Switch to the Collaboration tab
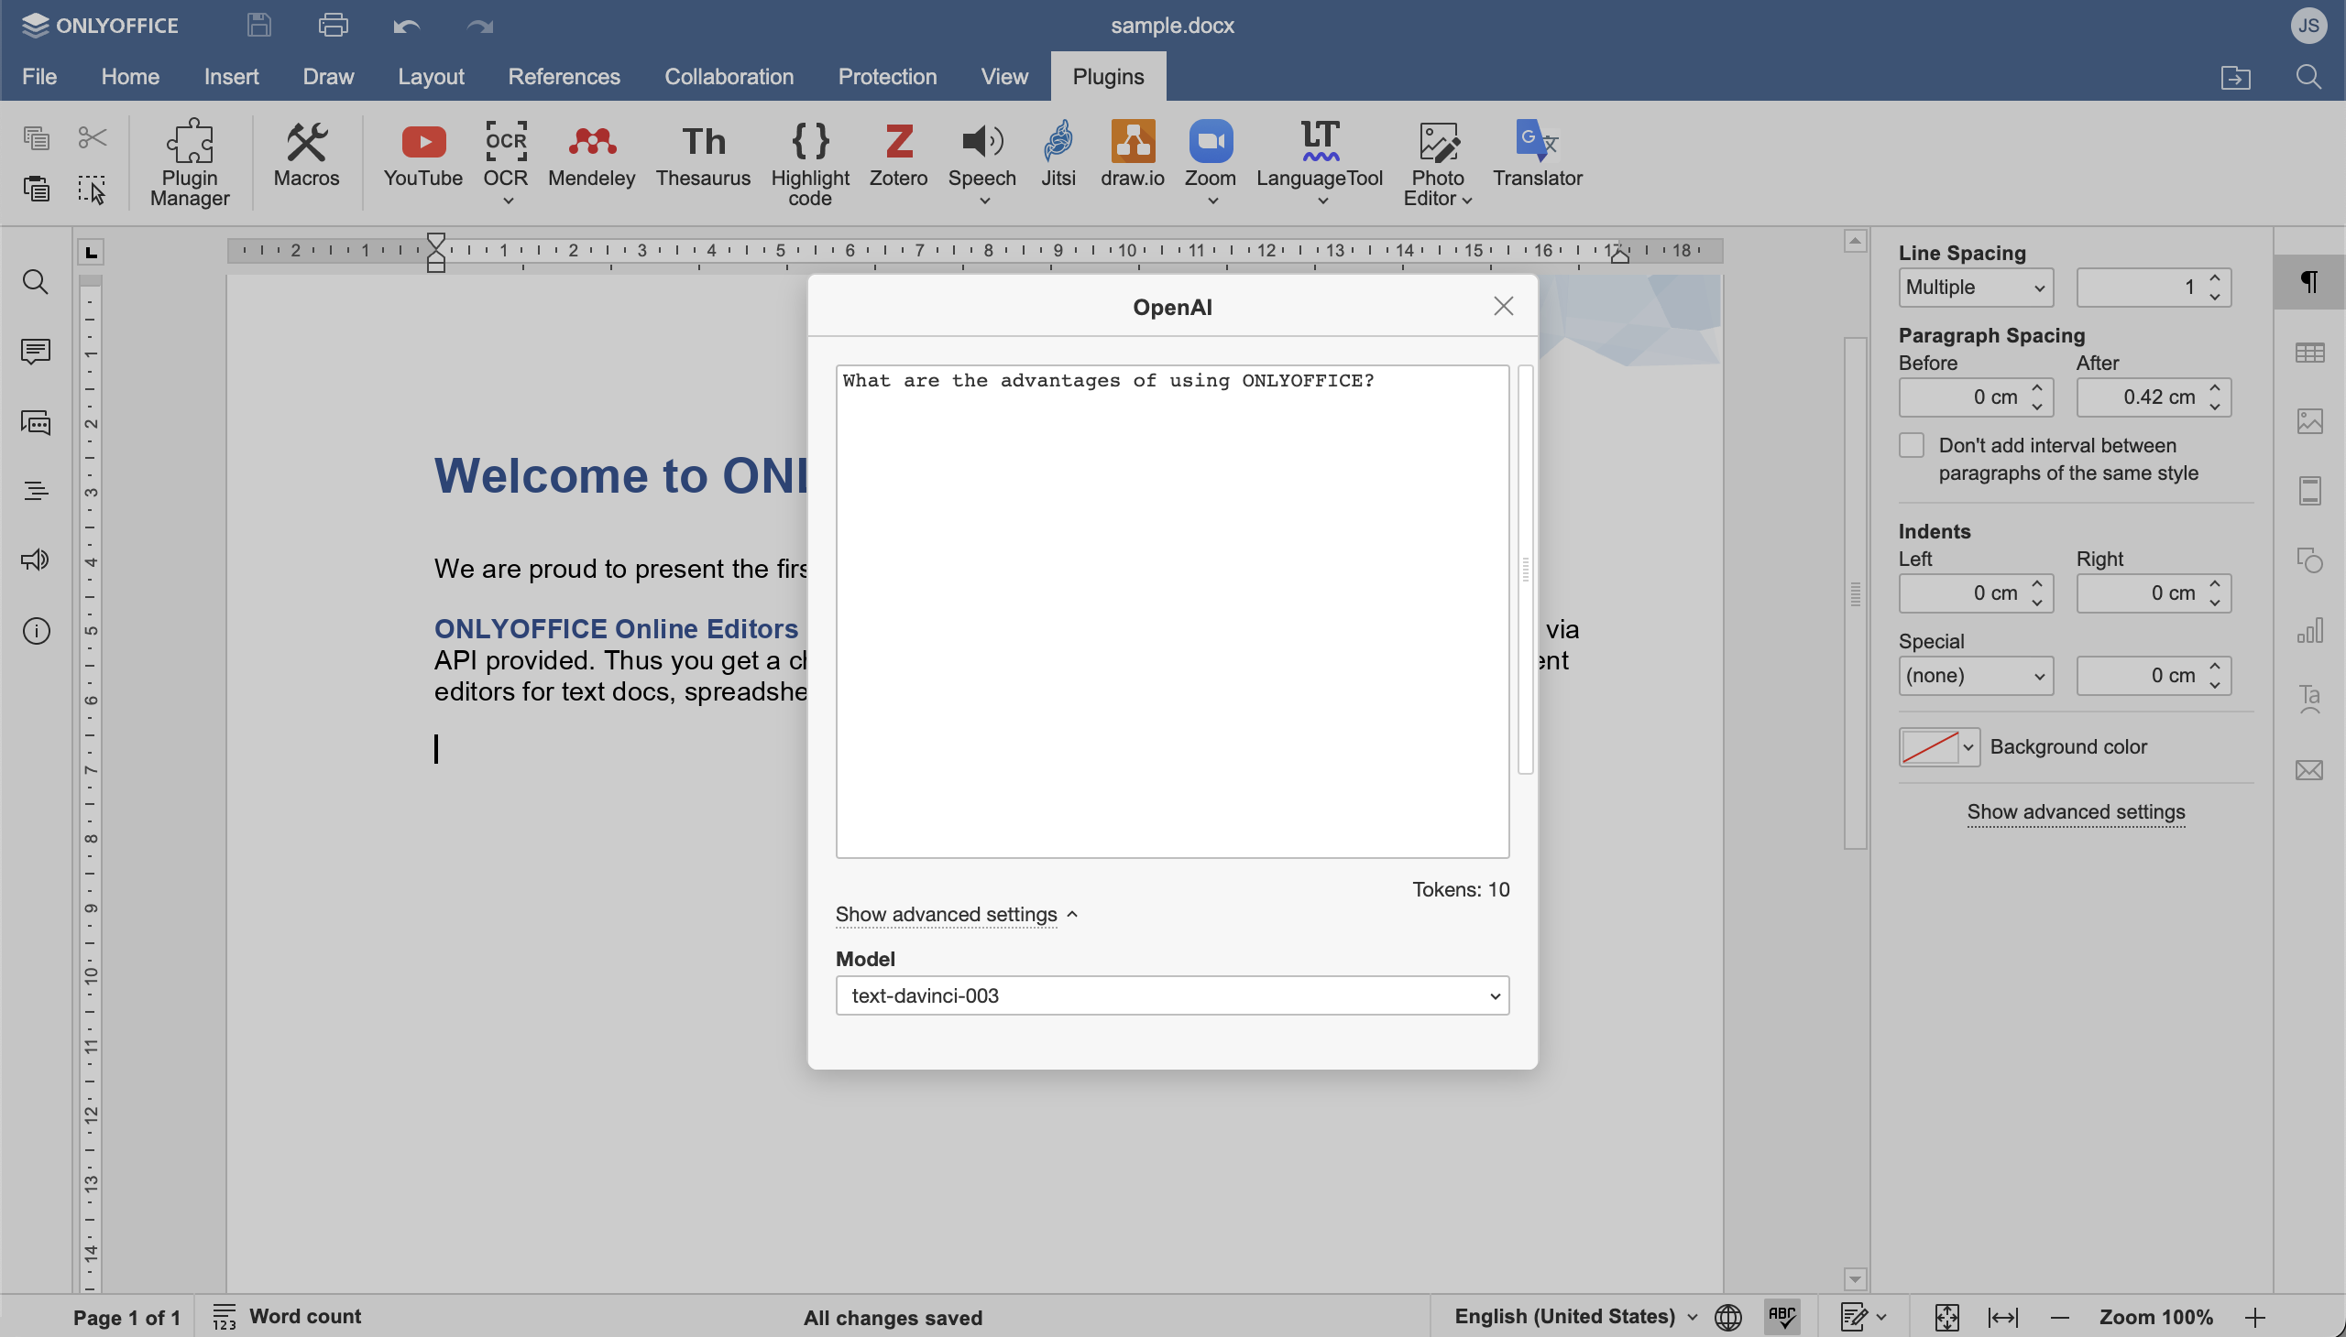 [x=729, y=76]
